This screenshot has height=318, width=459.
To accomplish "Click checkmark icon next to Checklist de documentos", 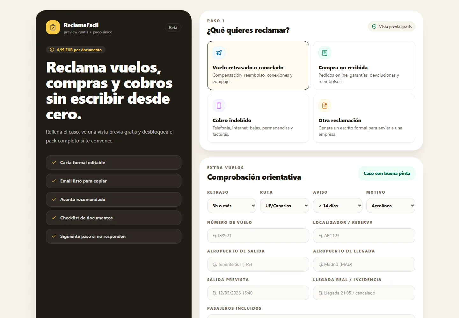I will [54, 218].
